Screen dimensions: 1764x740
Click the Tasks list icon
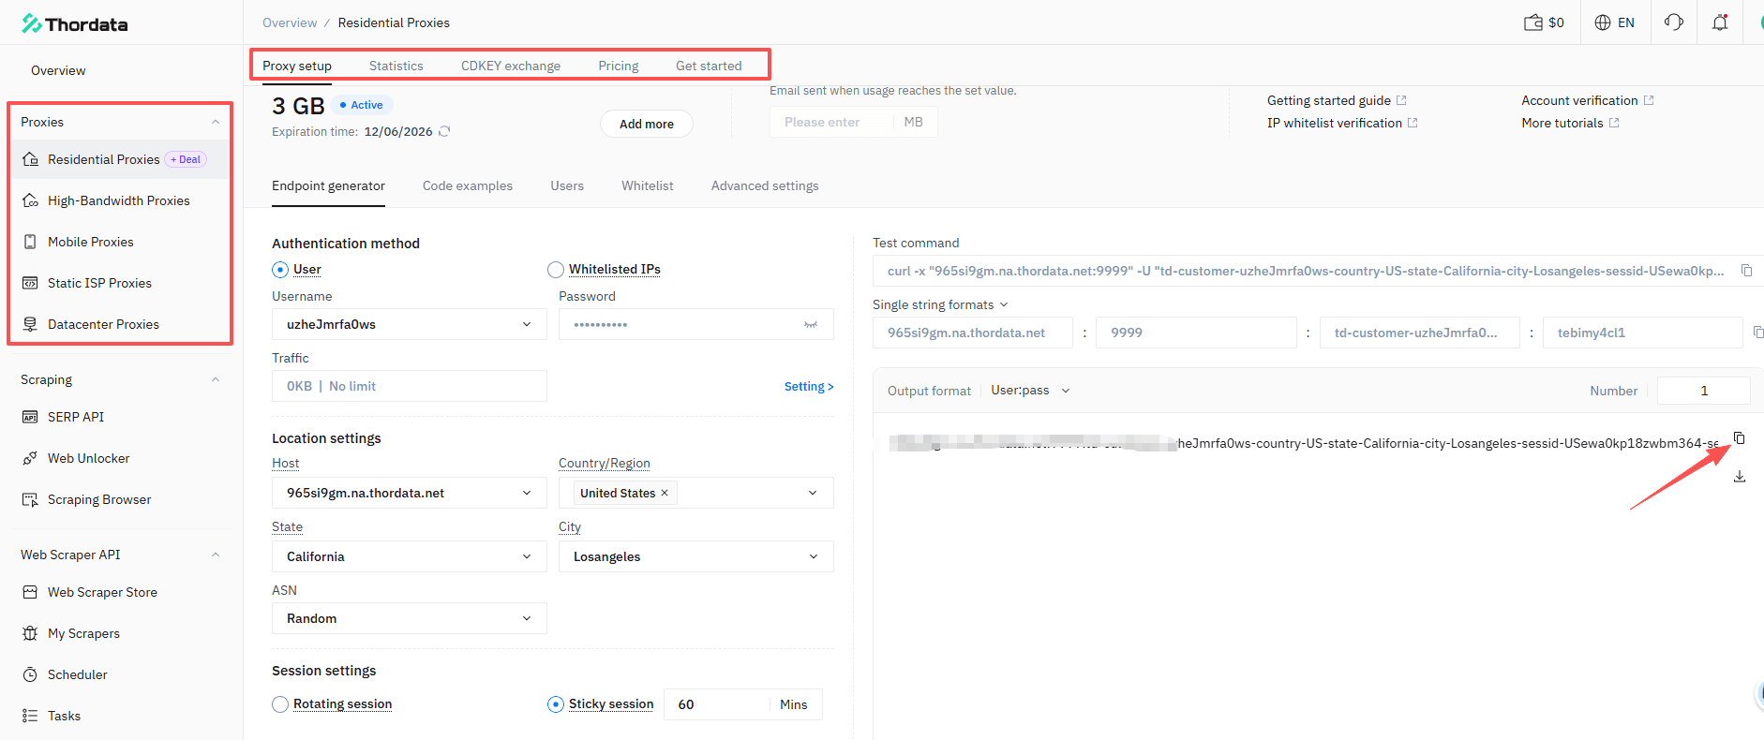[30, 716]
